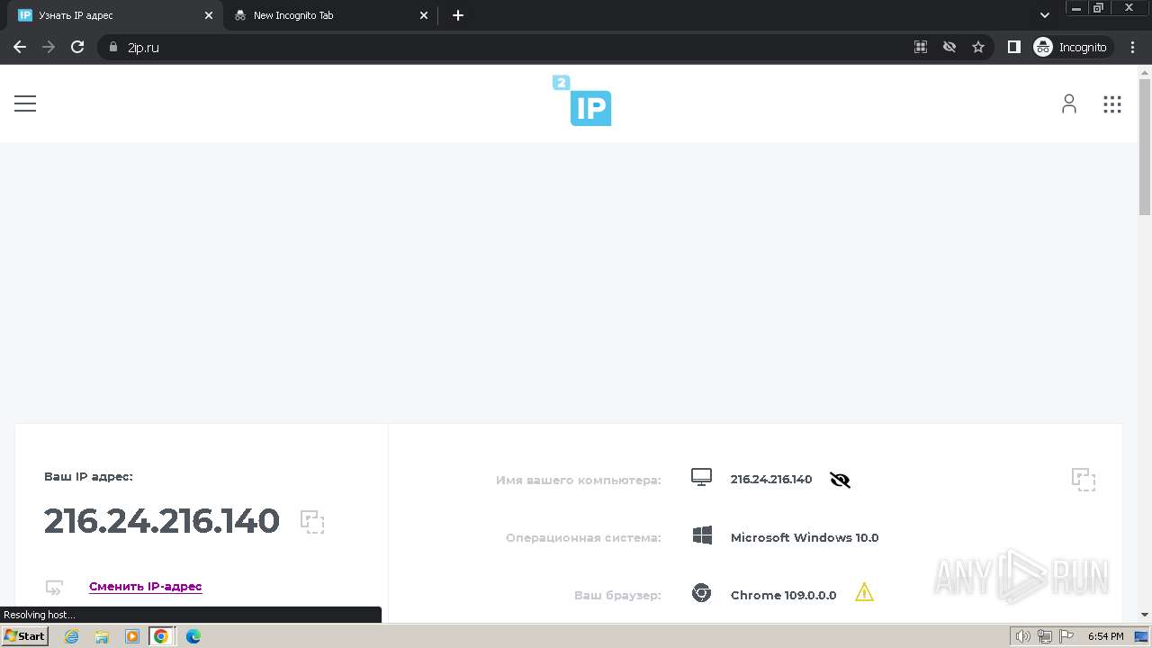The width and height of the screenshot is (1152, 648).
Task: Open the media player taskbar icon
Action: tap(131, 636)
